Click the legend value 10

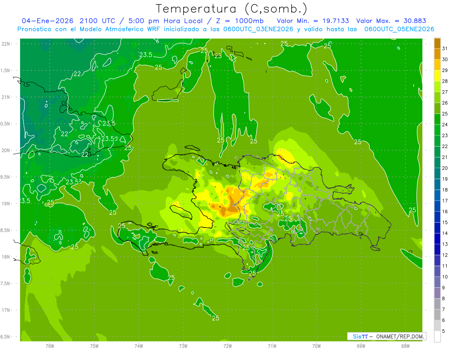[445, 277]
